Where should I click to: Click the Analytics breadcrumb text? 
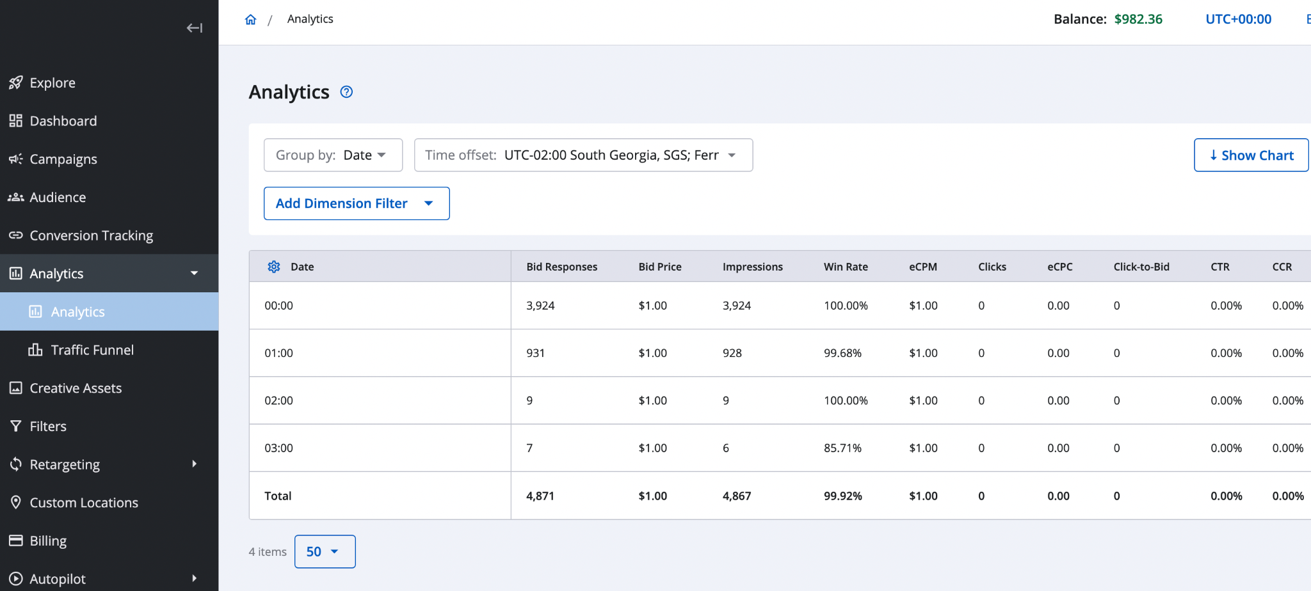[310, 19]
